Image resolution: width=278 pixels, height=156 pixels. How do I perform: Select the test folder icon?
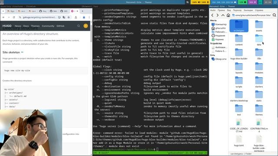click(x=239, y=108)
